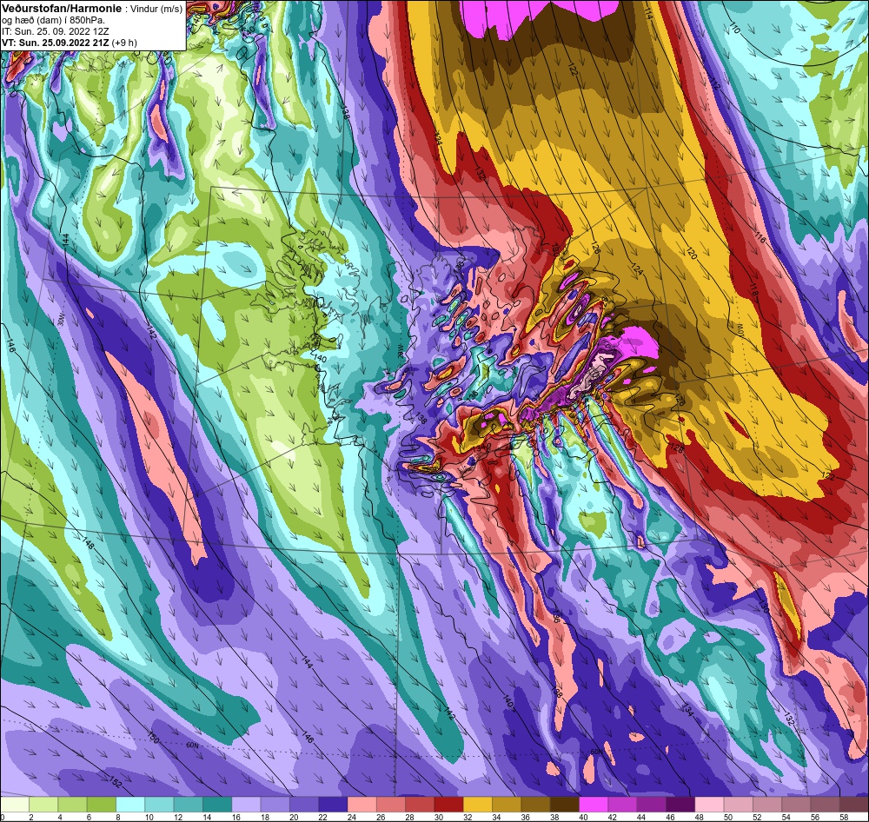Screen dimensions: 869x822
Task: Choose the dark teal 14–16 m/s legend swatch
Action: 217,805
